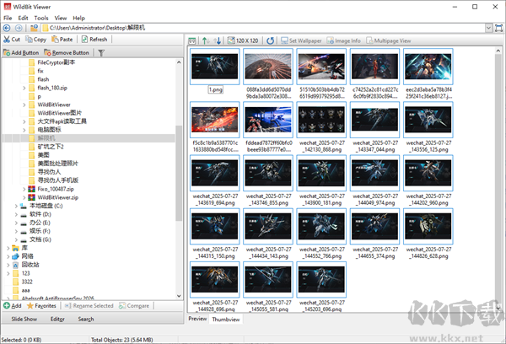Sort descending with the blue down arrow
Screen dimensions: 506x344
pyautogui.click(x=218, y=40)
